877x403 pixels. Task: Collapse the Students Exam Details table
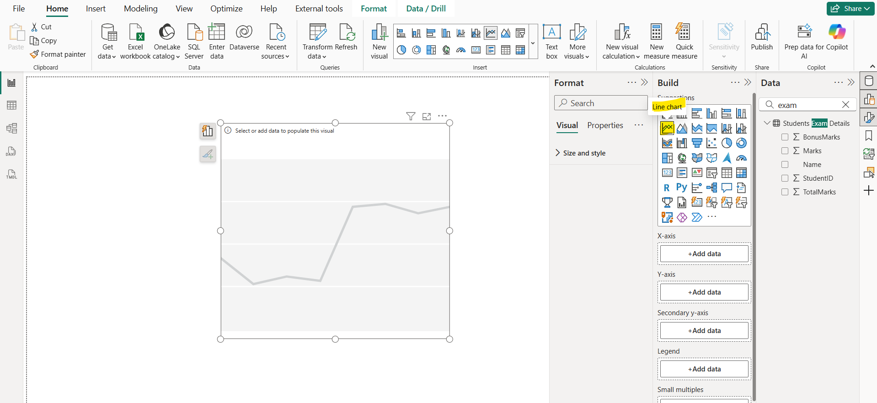767,124
